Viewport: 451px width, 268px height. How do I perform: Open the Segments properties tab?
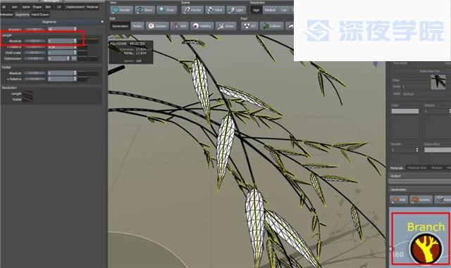[22, 14]
